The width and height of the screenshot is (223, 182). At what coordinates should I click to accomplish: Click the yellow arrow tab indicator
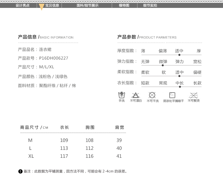click(x=41, y=7)
